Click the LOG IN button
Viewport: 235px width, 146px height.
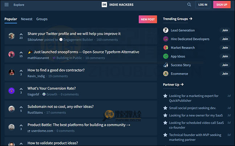[x=203, y=5]
